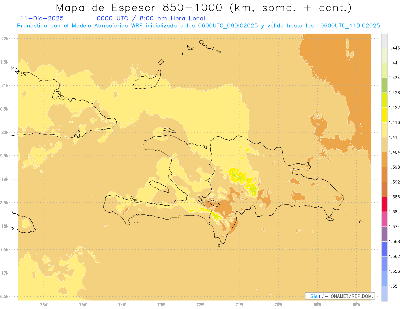The width and height of the screenshot is (400, 309).
Task: Click the 18N latitude label
Action: tap(5, 226)
